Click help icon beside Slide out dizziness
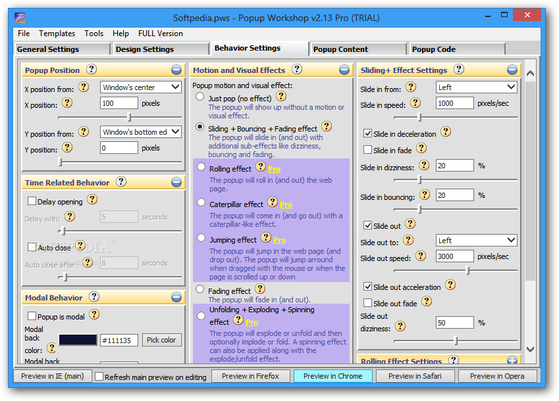The image size is (559, 401). [400, 326]
